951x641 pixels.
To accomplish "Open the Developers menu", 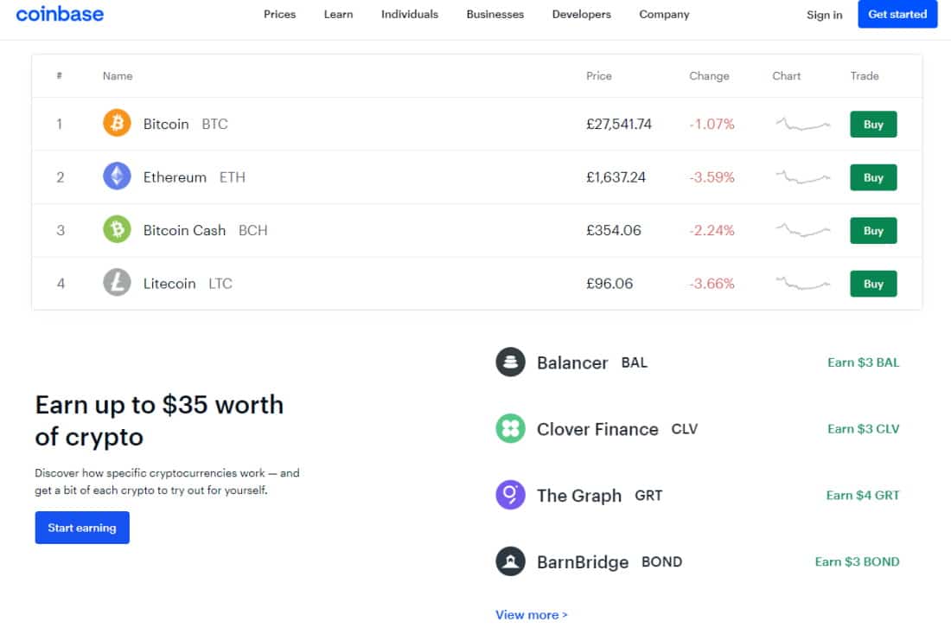I will [581, 14].
